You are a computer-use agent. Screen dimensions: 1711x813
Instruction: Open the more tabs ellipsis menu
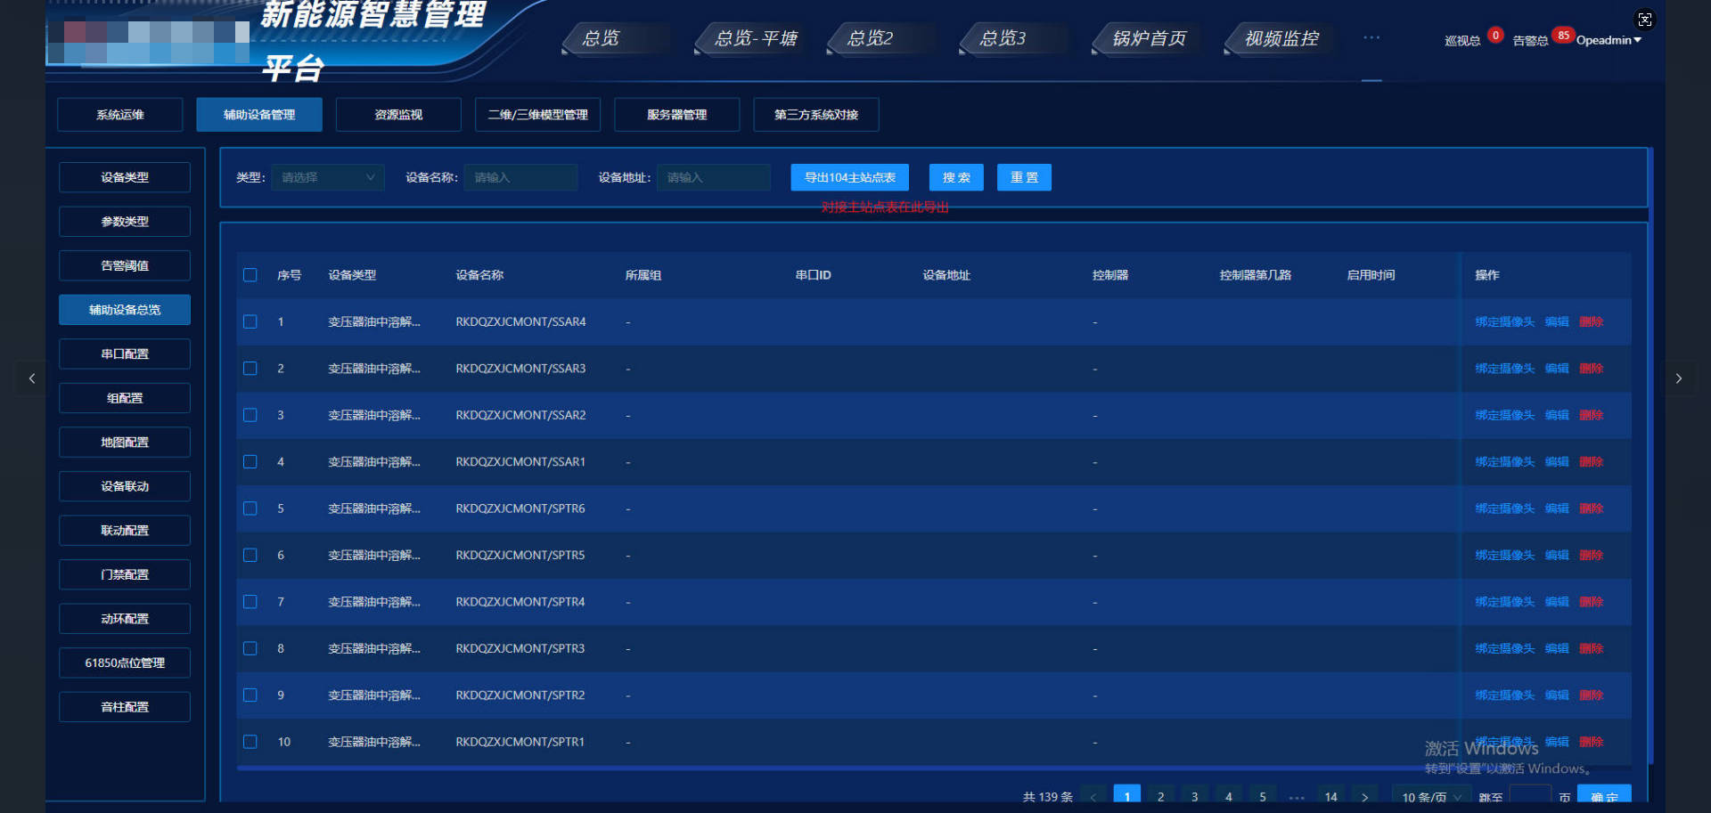click(1371, 37)
